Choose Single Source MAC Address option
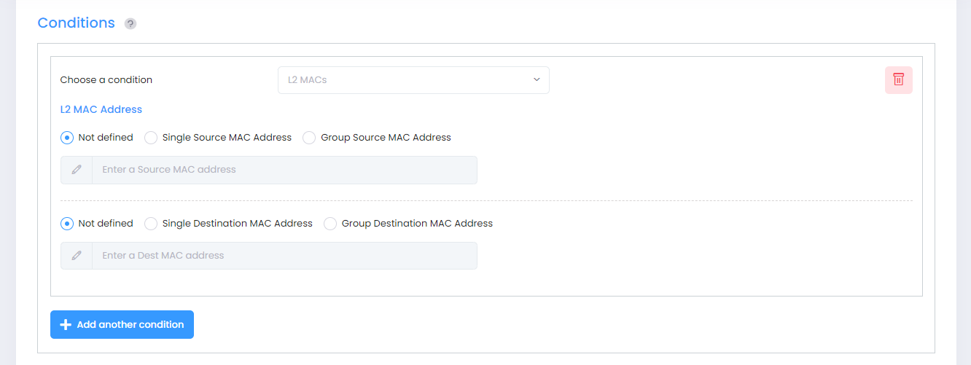 point(151,138)
